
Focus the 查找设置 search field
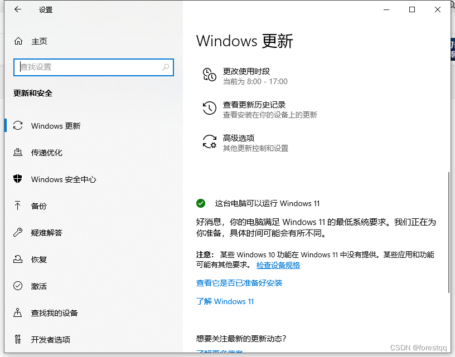click(94, 67)
